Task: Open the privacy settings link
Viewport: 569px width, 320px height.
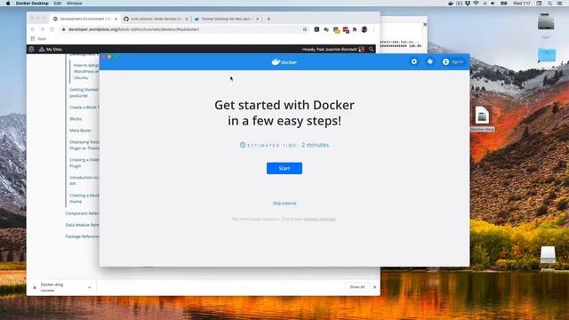Action: 320,220
